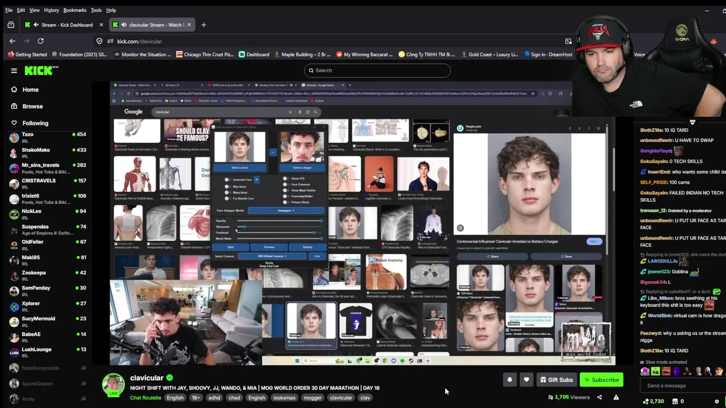726x408 pixels.
Task: Select the clavicular Stream browser tab
Action: (x=151, y=25)
